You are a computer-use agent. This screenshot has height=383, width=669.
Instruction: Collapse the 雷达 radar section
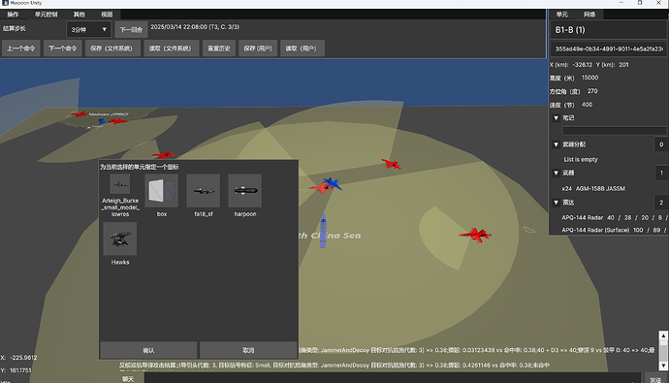(556, 203)
